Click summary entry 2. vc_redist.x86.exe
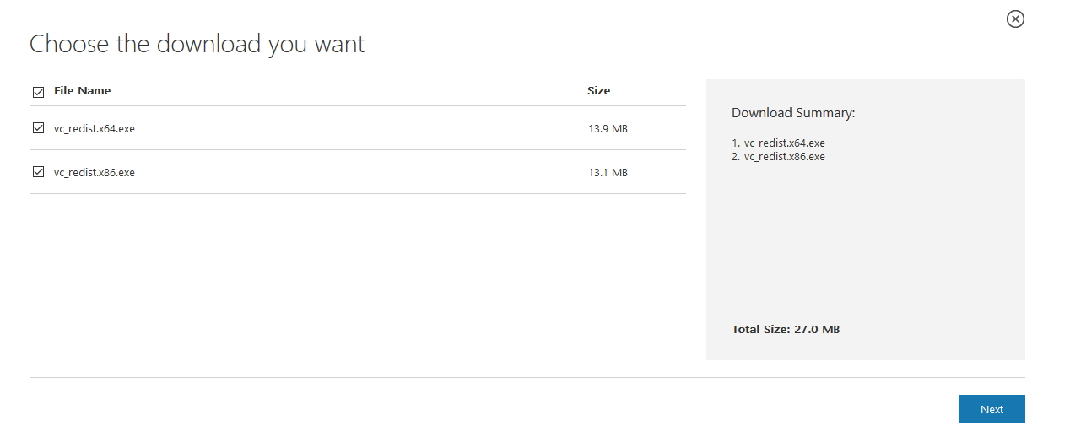 [778, 156]
